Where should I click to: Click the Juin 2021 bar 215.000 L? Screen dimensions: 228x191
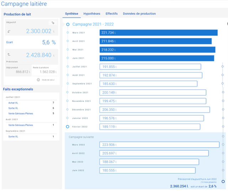click(x=157, y=58)
